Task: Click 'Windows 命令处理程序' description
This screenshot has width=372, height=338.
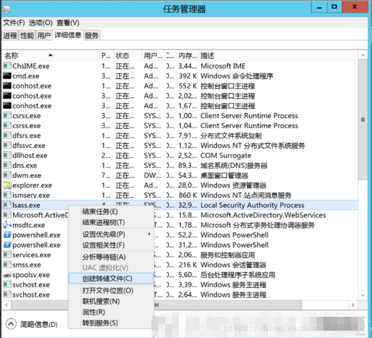Action: coord(236,76)
